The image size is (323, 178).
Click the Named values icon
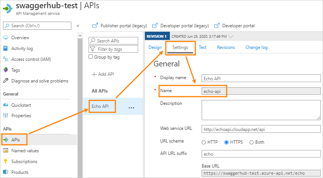[6, 151]
